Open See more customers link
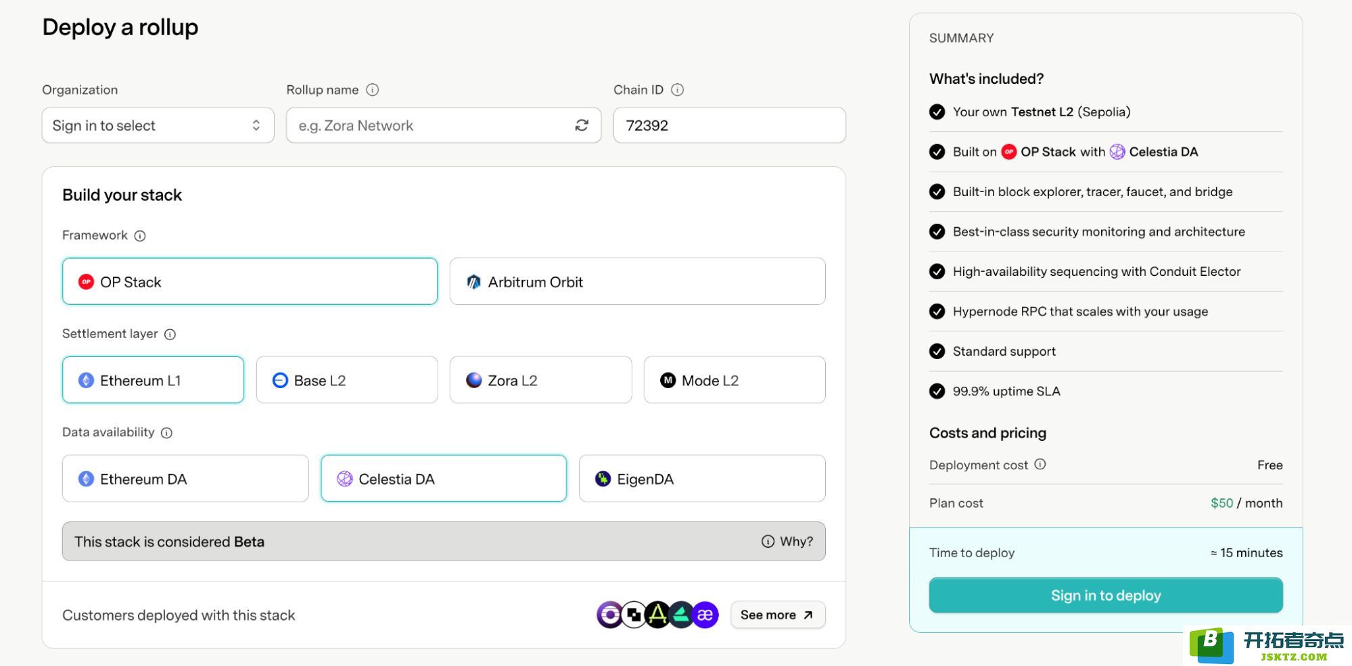The height and width of the screenshot is (666, 1352). [x=778, y=615]
